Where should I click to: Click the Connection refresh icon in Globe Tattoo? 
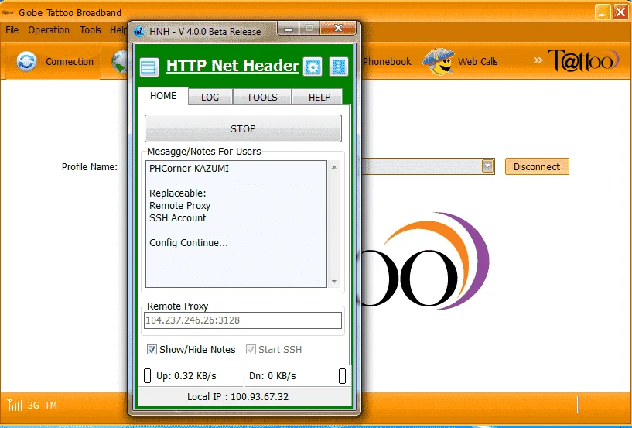click(26, 62)
